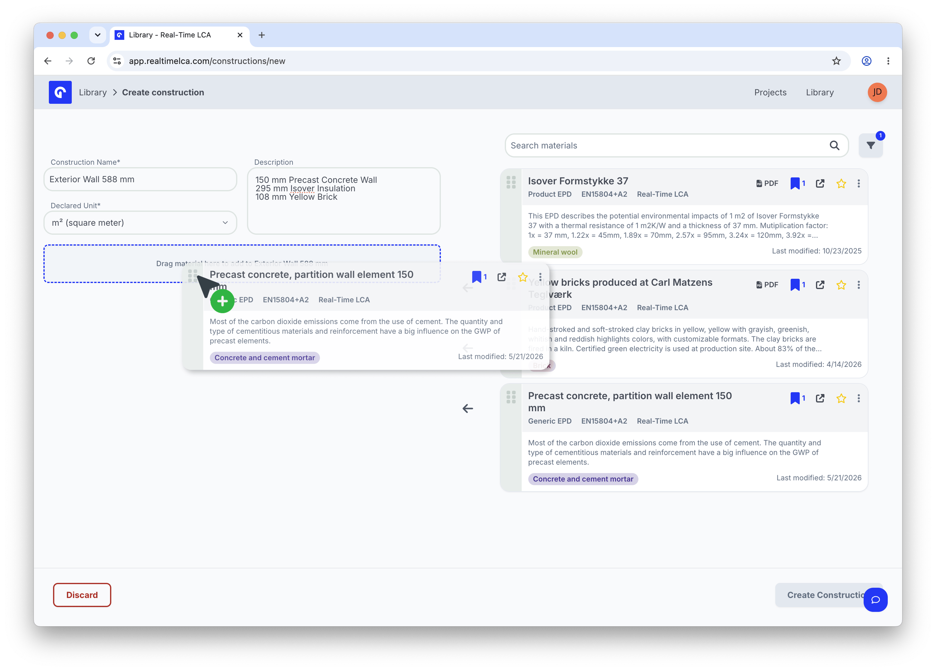Image resolution: width=936 pixels, height=671 pixels.
Task: Go to Projects in the top navigation
Action: pyautogui.click(x=770, y=93)
